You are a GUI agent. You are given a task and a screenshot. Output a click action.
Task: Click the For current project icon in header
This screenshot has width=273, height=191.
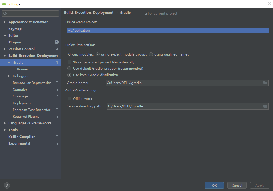tap(145, 13)
